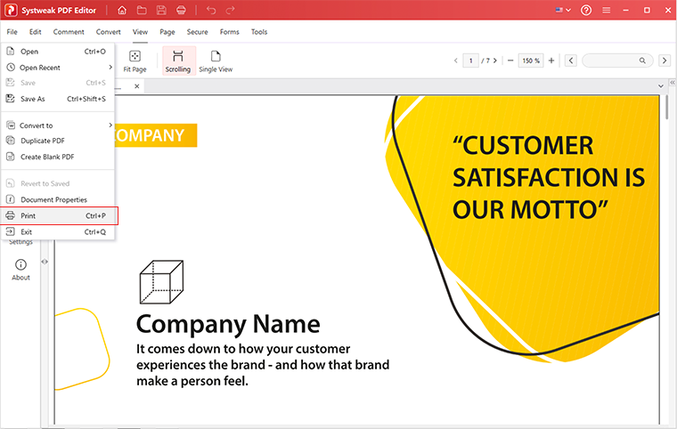Open the Comment menu
Viewport: 677px width, 429px height.
69,32
